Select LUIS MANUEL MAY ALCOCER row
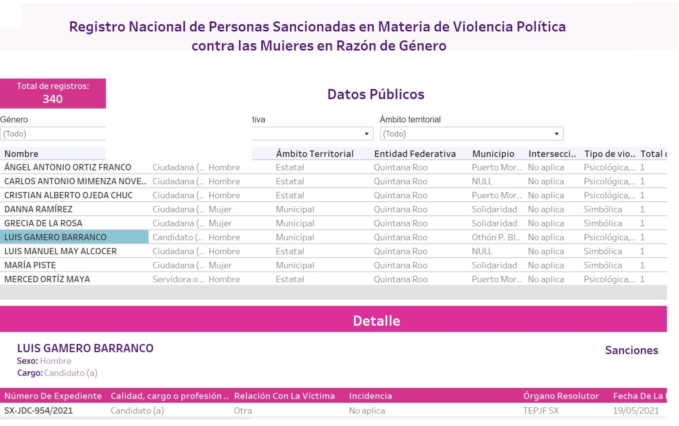 (x=61, y=251)
